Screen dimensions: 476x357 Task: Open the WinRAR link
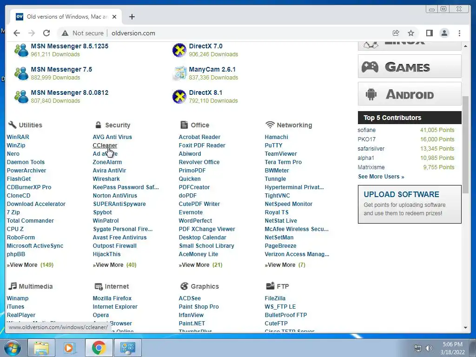pos(18,137)
